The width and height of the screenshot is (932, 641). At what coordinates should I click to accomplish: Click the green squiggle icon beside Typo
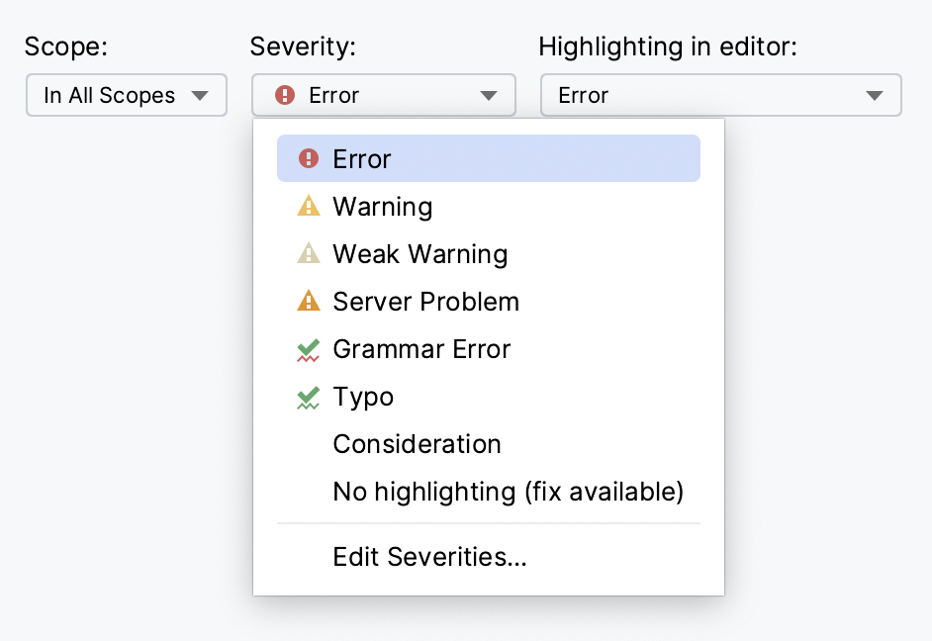308,396
